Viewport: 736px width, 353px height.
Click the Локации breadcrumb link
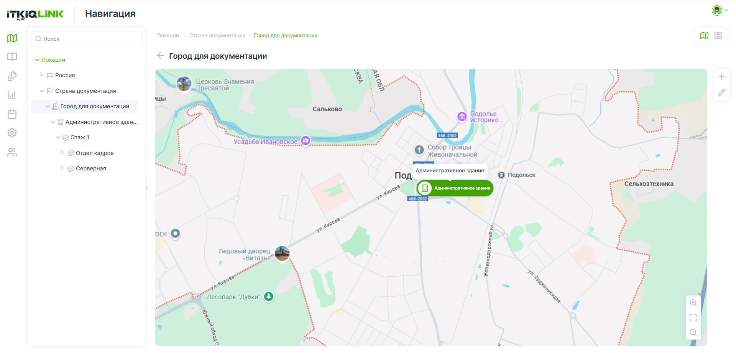pos(168,35)
